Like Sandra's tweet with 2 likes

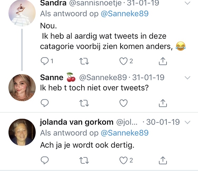tap(123, 61)
